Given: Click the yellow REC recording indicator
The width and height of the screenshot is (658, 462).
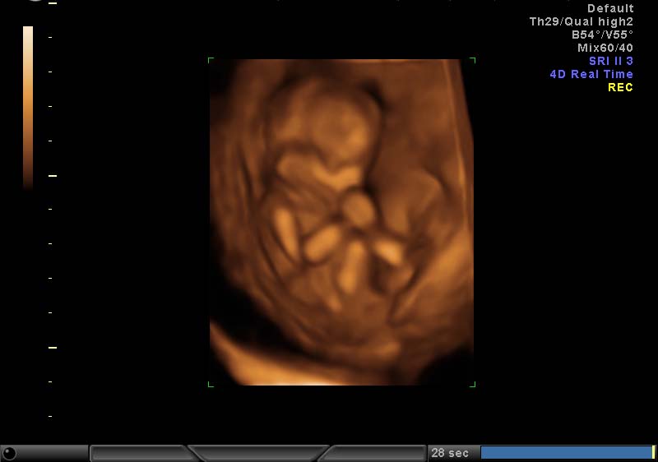Looking at the screenshot, I should coord(620,87).
